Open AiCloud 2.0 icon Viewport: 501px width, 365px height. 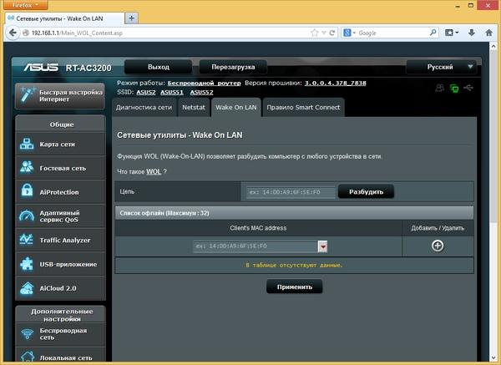coord(27,288)
